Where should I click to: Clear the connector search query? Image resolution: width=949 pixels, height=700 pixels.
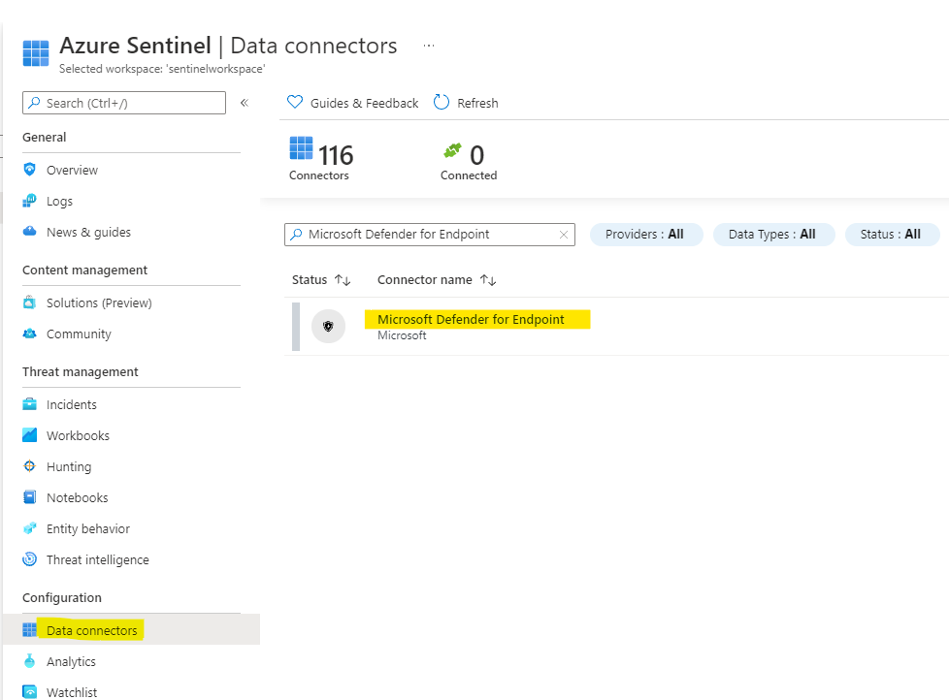563,234
